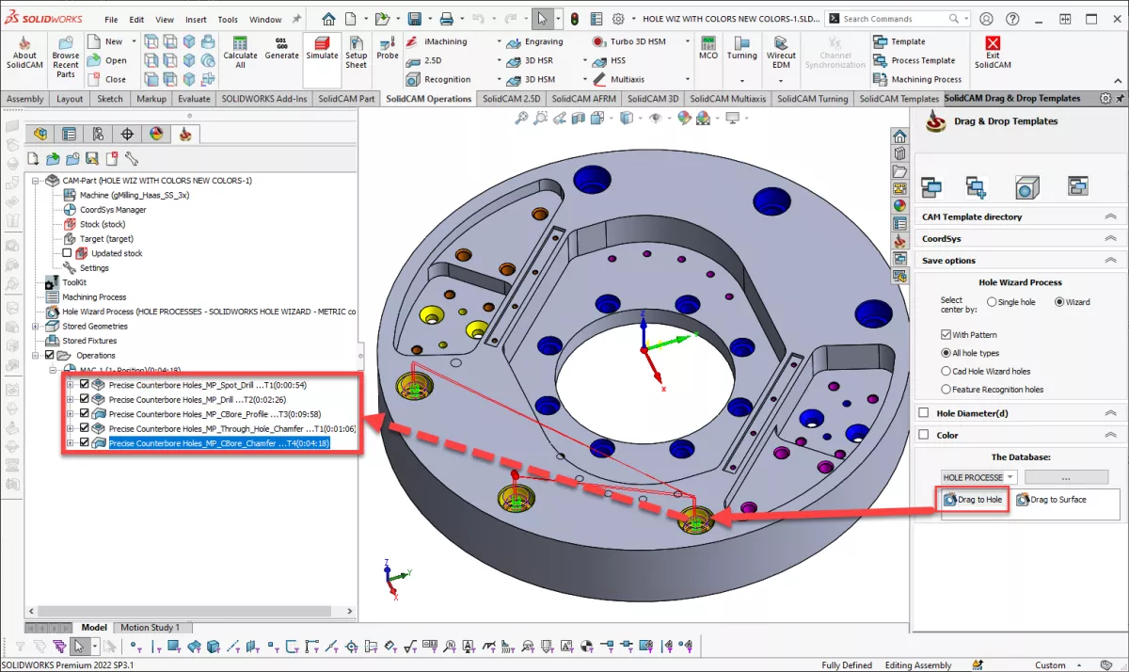This screenshot has width=1129, height=672.
Task: Expand the Save options section
Action: pos(1020,261)
